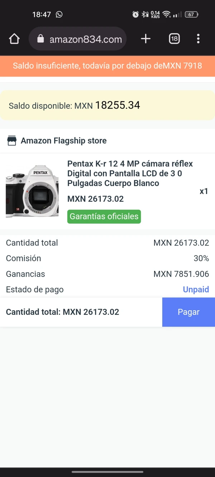The width and height of the screenshot is (215, 477).
Task: Tap the bottom navigation gesture bar
Action: click(107, 472)
